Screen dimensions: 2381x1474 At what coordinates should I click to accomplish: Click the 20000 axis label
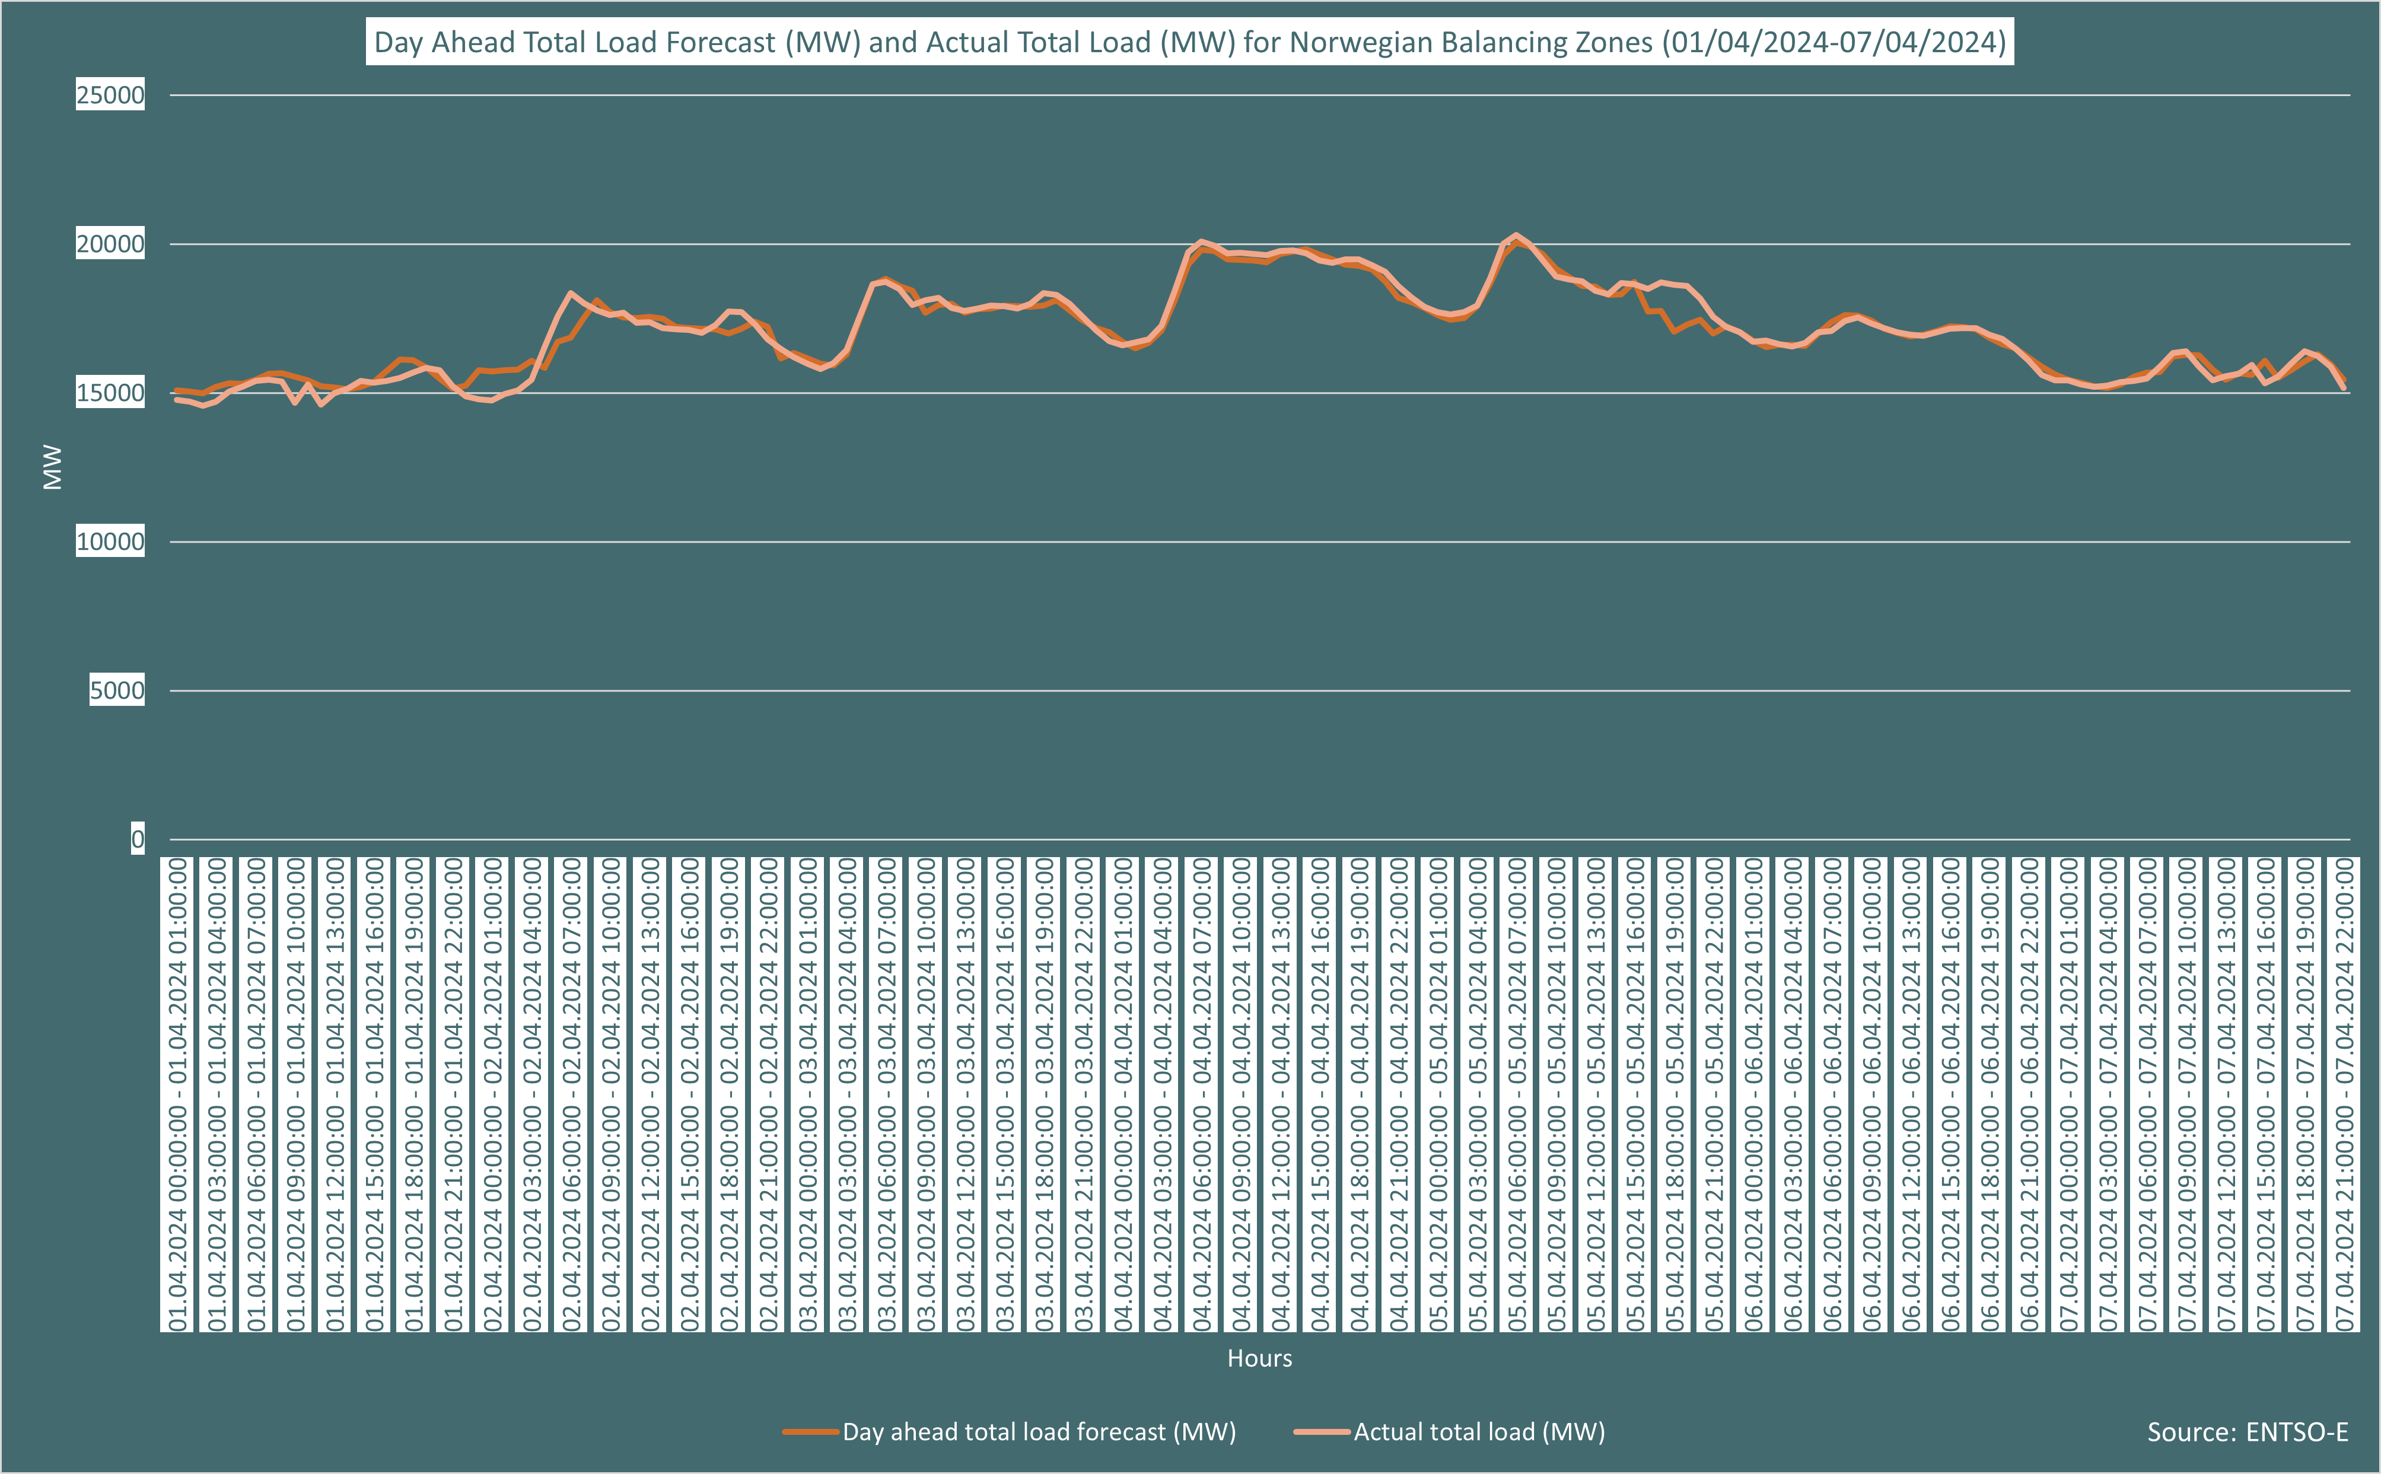110,244
